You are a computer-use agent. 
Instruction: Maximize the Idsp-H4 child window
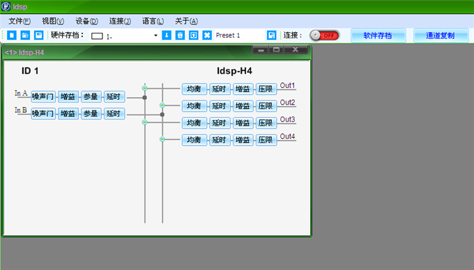(277, 50)
